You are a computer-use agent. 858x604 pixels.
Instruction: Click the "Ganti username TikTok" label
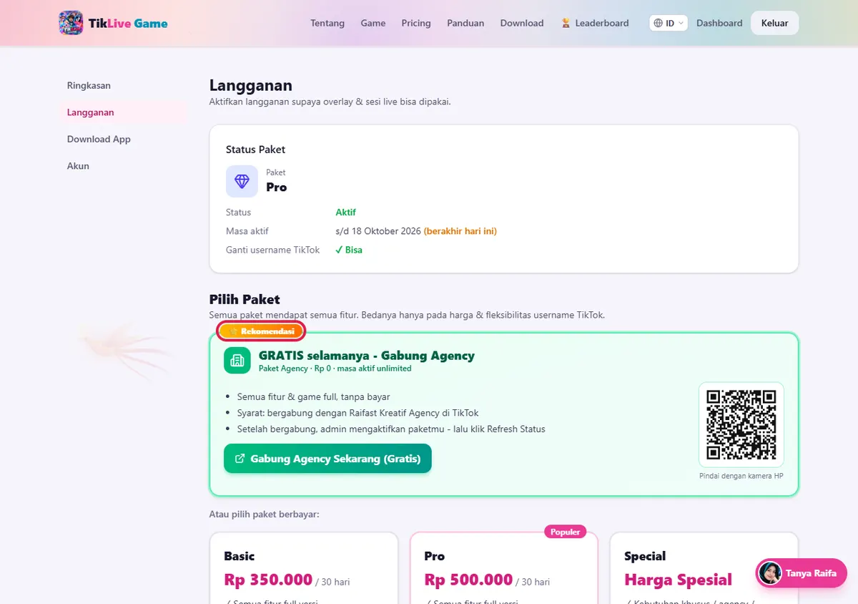click(273, 250)
